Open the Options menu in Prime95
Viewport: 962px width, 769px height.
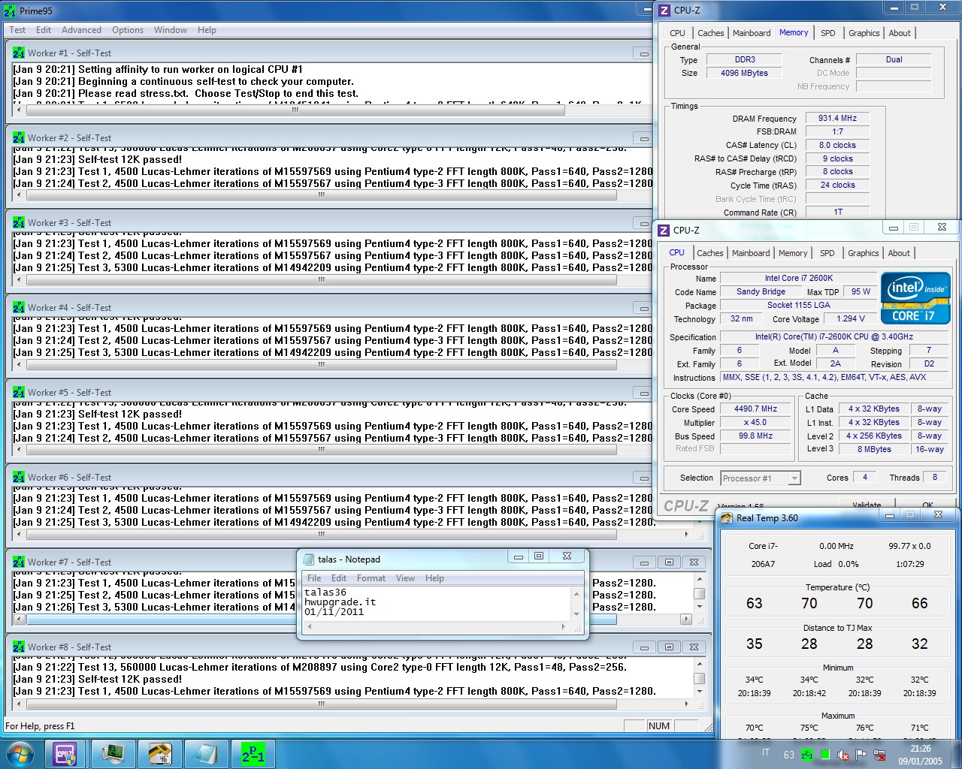click(x=128, y=30)
